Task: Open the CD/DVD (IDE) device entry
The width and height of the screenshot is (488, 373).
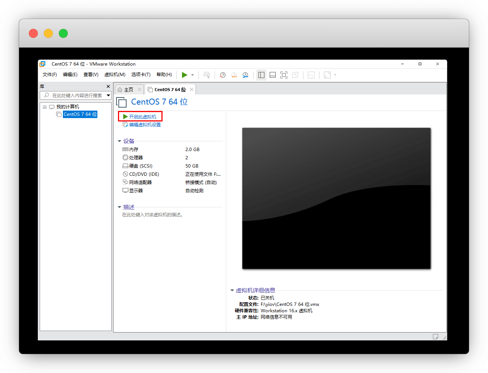Action: pyautogui.click(x=144, y=174)
